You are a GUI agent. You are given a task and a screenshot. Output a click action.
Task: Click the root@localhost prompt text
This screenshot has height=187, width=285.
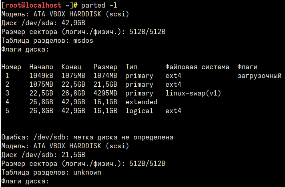(x=33, y=5)
